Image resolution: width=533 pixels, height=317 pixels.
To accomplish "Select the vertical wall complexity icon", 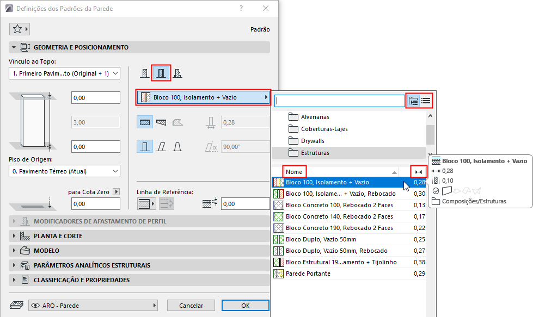I will point(145,147).
